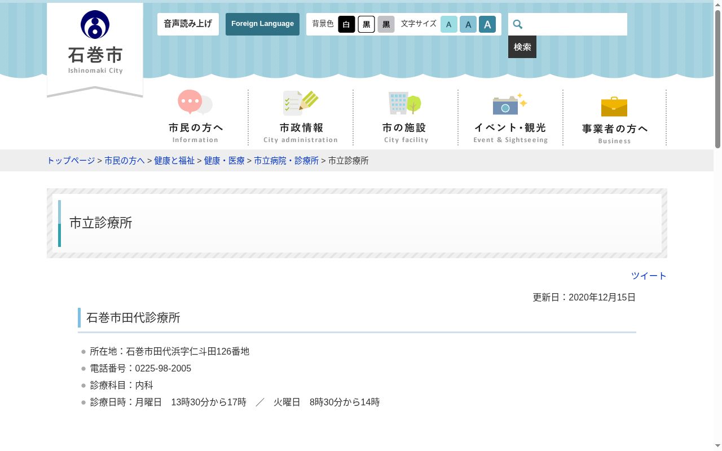
Task: Go to 健康・医療 breadcrumb link
Action: [x=224, y=161]
